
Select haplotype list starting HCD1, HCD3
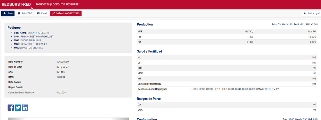coord(235,89)
